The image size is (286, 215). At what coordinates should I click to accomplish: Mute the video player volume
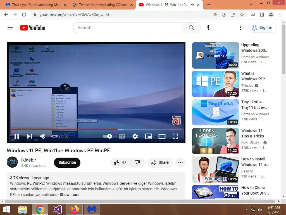43,136
